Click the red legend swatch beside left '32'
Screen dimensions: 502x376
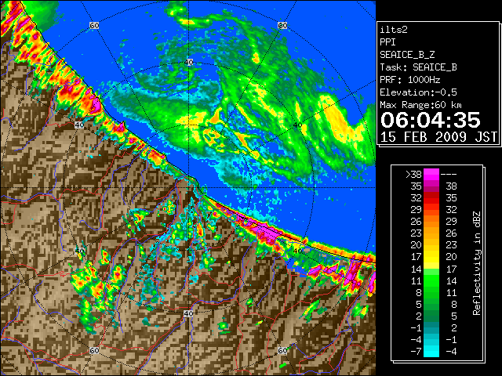pos(431,198)
